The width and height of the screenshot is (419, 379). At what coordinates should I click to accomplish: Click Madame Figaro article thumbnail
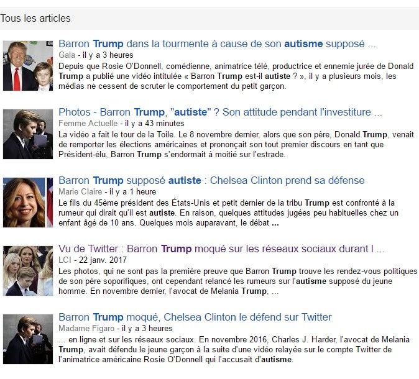28,339
